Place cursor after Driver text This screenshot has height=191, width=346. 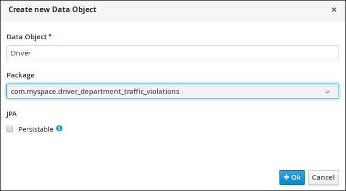pyautogui.click(x=31, y=53)
